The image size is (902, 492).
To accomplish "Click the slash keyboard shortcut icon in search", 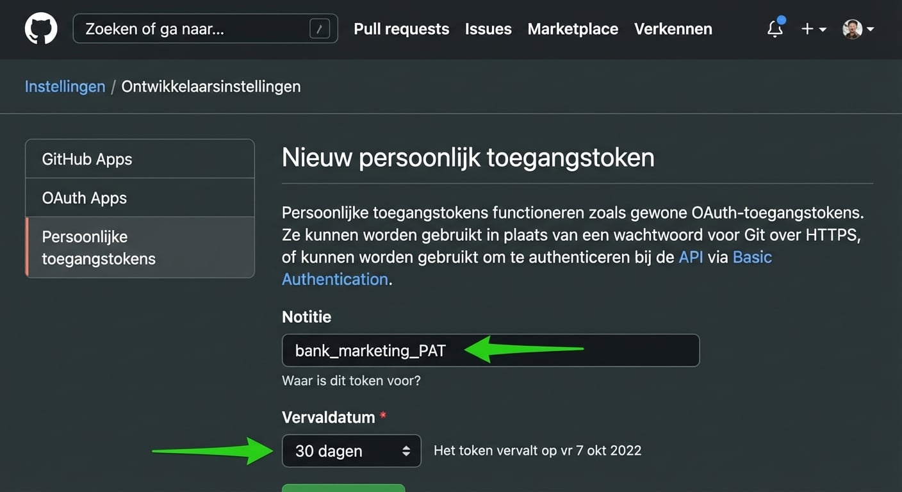I will [x=320, y=28].
